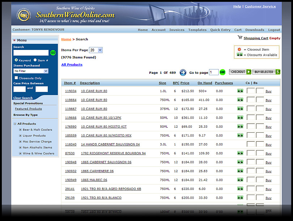Screen dimensions: 293x221
Task: Expand Liquor Products category
Action: 20,136
